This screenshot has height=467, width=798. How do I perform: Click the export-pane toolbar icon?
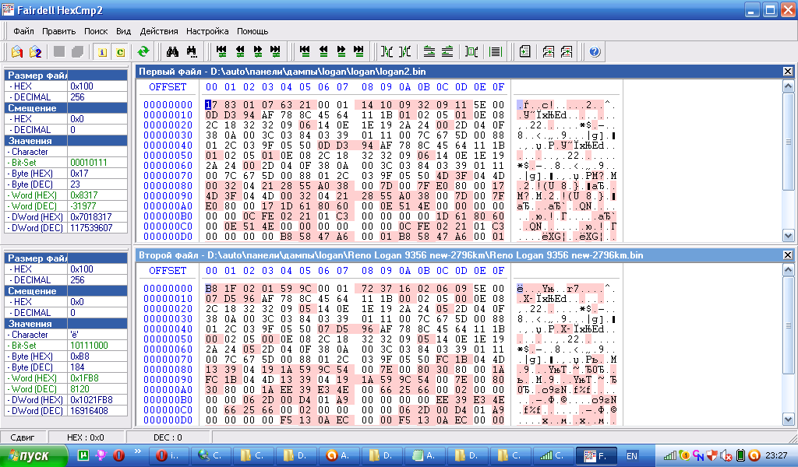(x=567, y=52)
